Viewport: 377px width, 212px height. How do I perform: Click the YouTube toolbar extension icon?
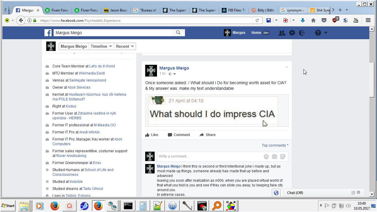pos(356,20)
